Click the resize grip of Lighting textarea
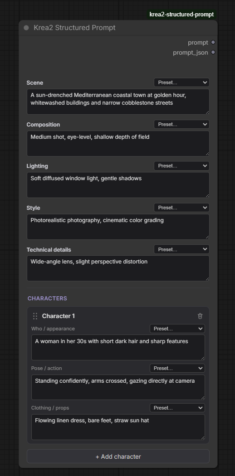The image size is (235, 476). pos(207,196)
